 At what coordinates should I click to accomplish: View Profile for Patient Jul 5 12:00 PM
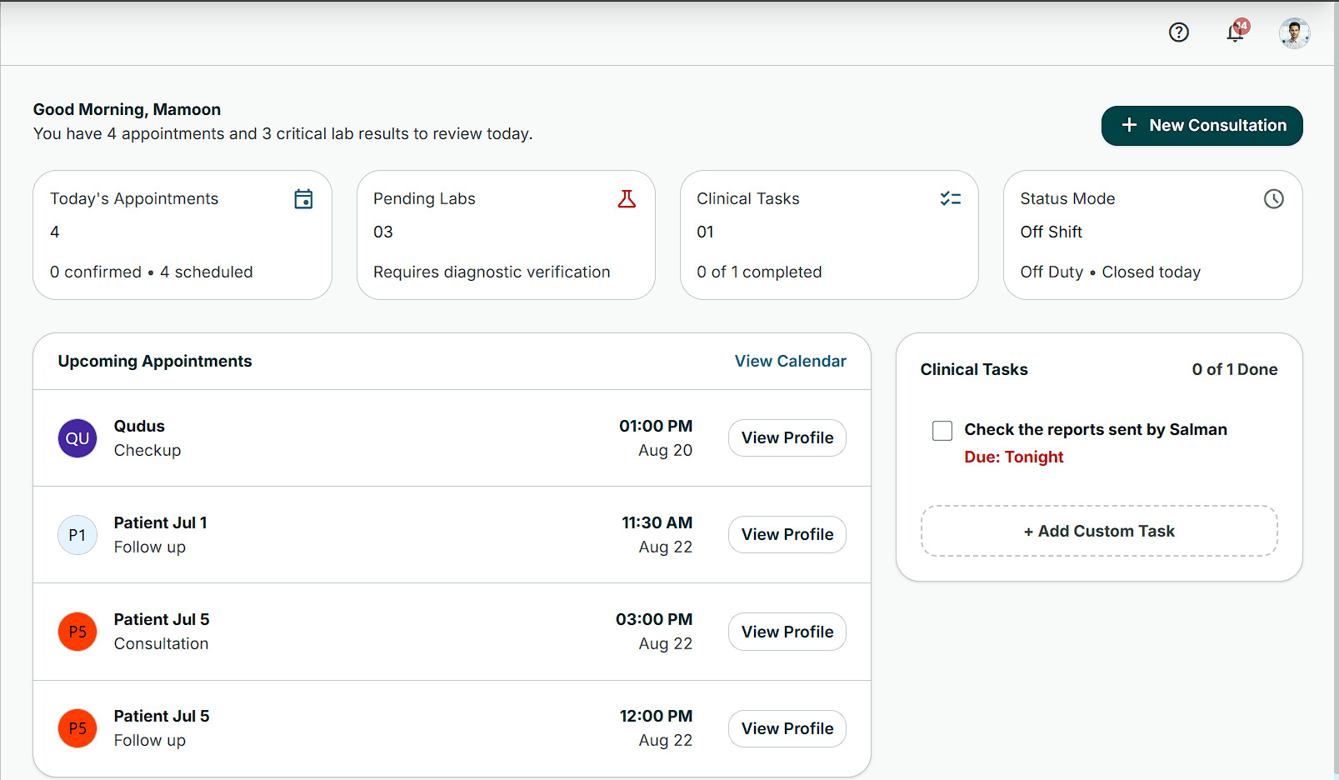[x=787, y=728]
